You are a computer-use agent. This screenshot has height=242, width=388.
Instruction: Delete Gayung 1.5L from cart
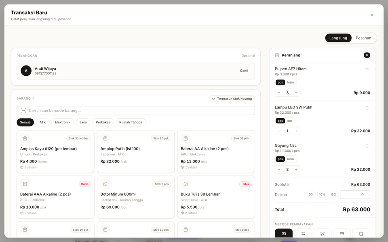tap(367, 146)
